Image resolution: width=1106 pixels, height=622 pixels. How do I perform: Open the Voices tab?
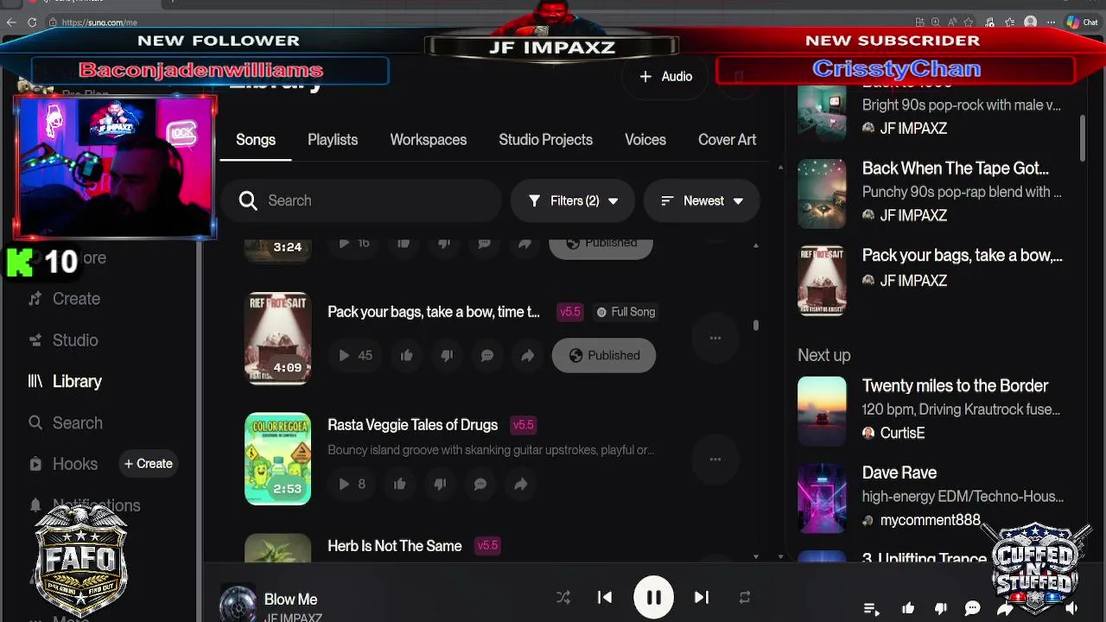645,140
